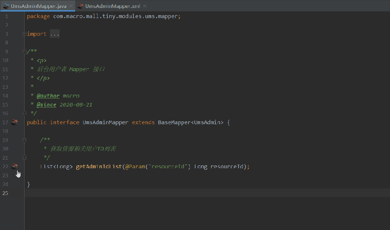The width and height of the screenshot is (390, 230).
Task: Click the file icon on UmsAdminMapper.java tab
Action: point(7,6)
